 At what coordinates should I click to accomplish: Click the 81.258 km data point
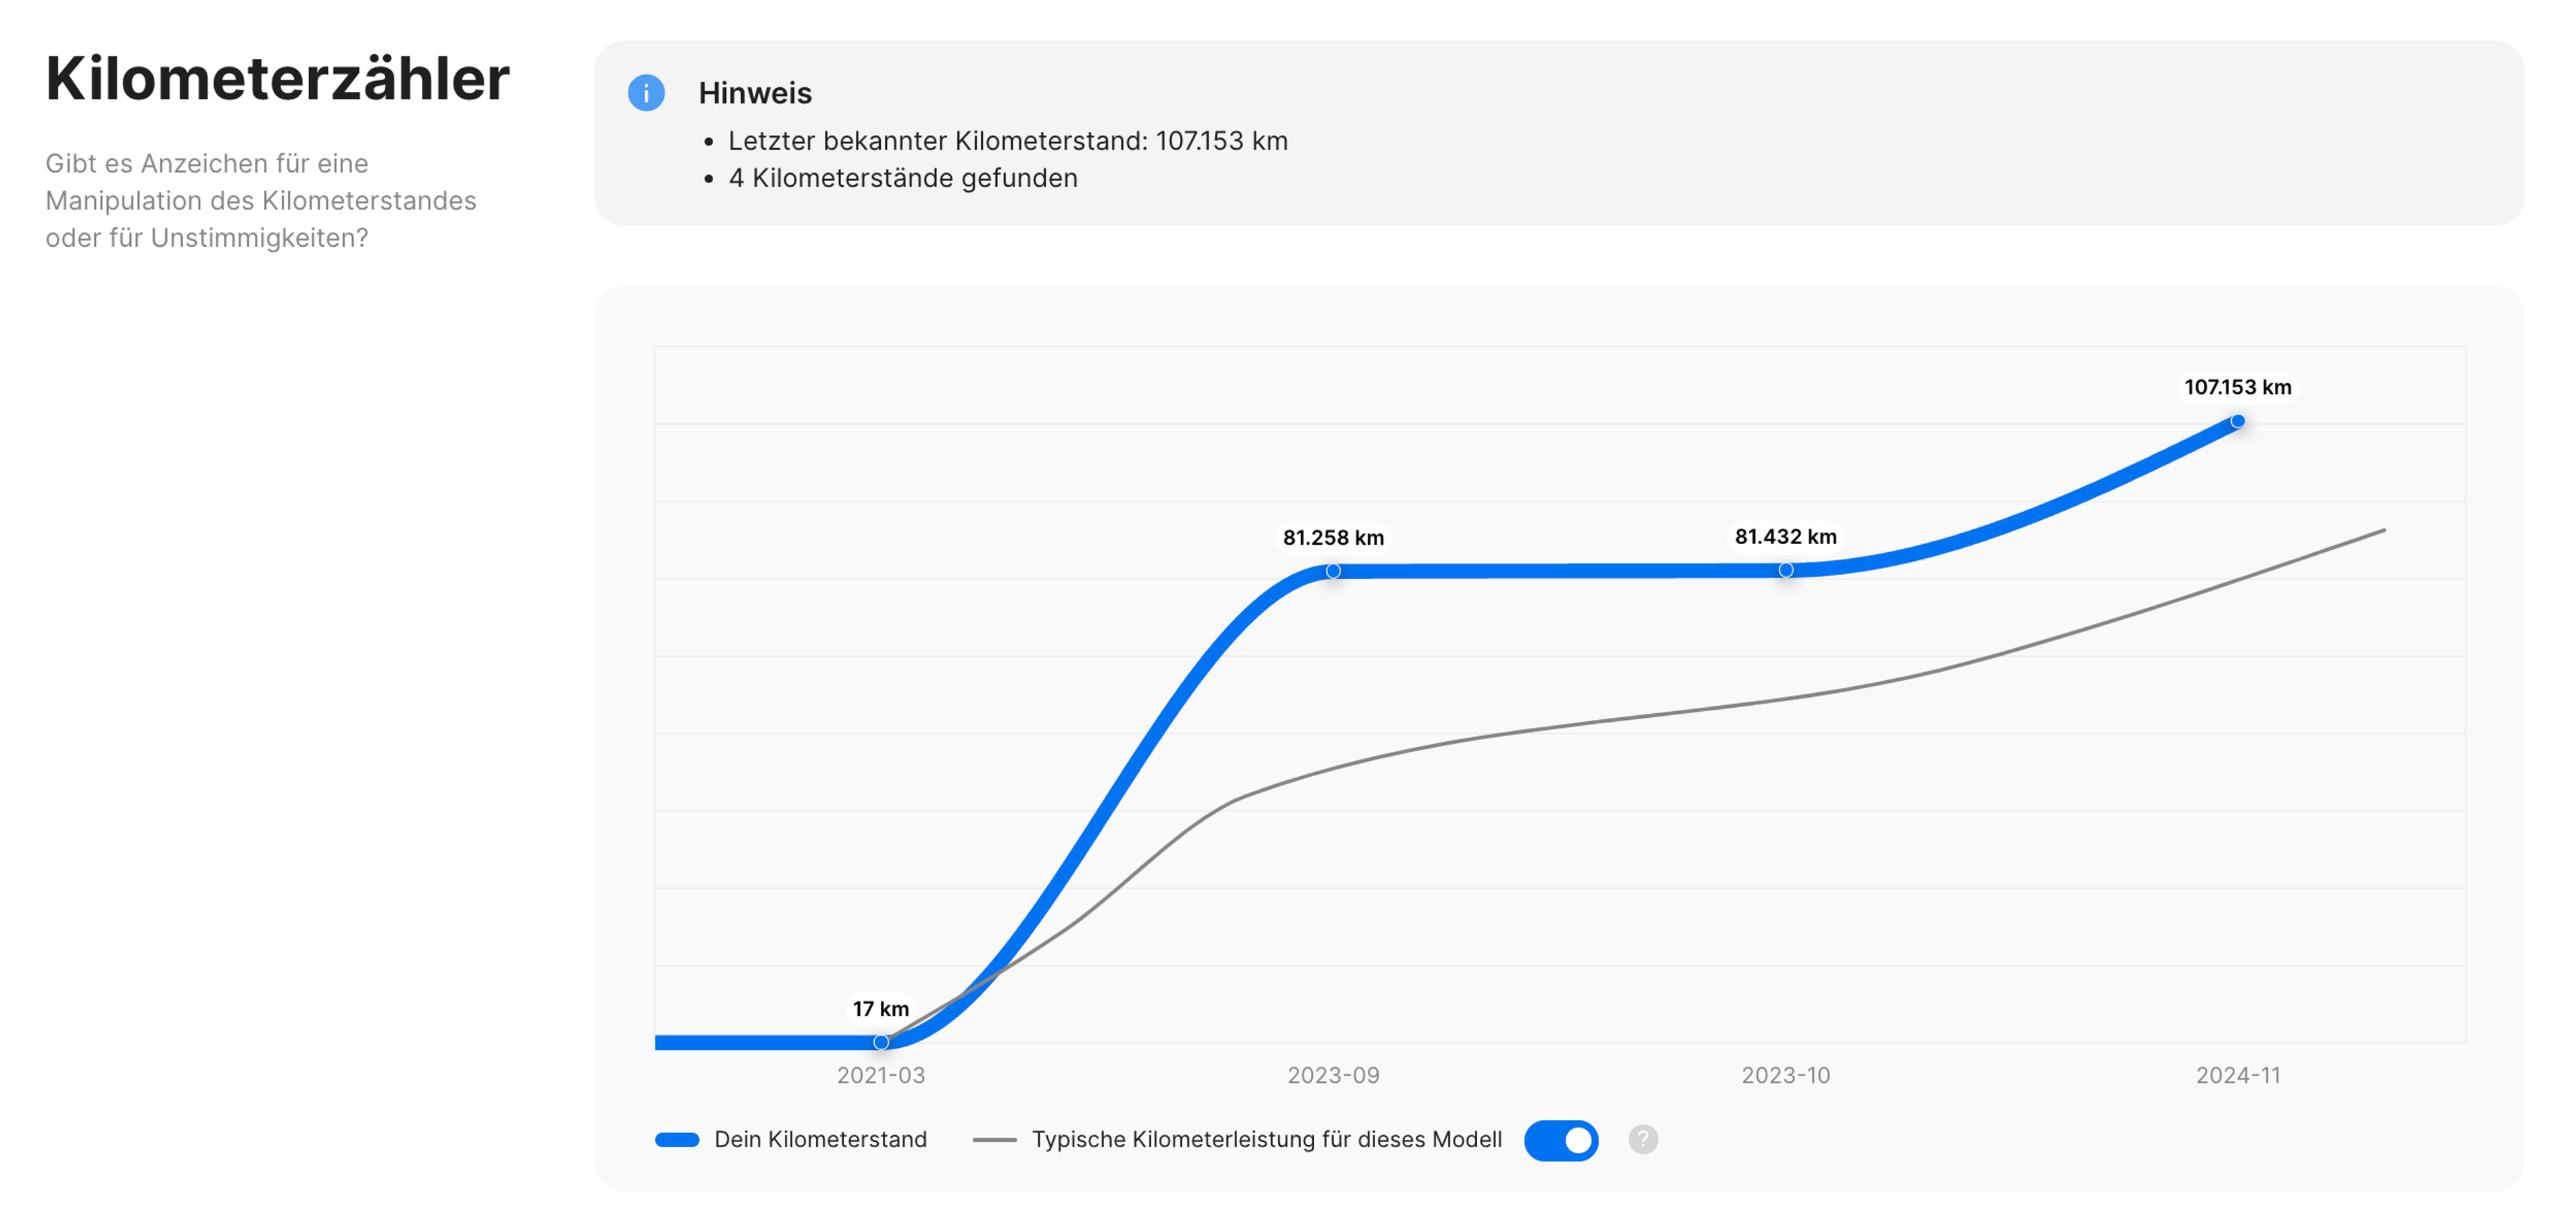point(1333,571)
